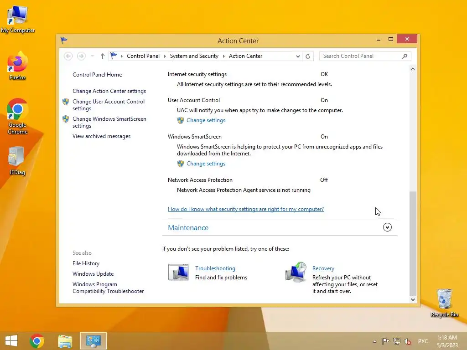Select Recycle Bin desktop icon
This screenshot has height=350, width=467.
[x=444, y=303]
